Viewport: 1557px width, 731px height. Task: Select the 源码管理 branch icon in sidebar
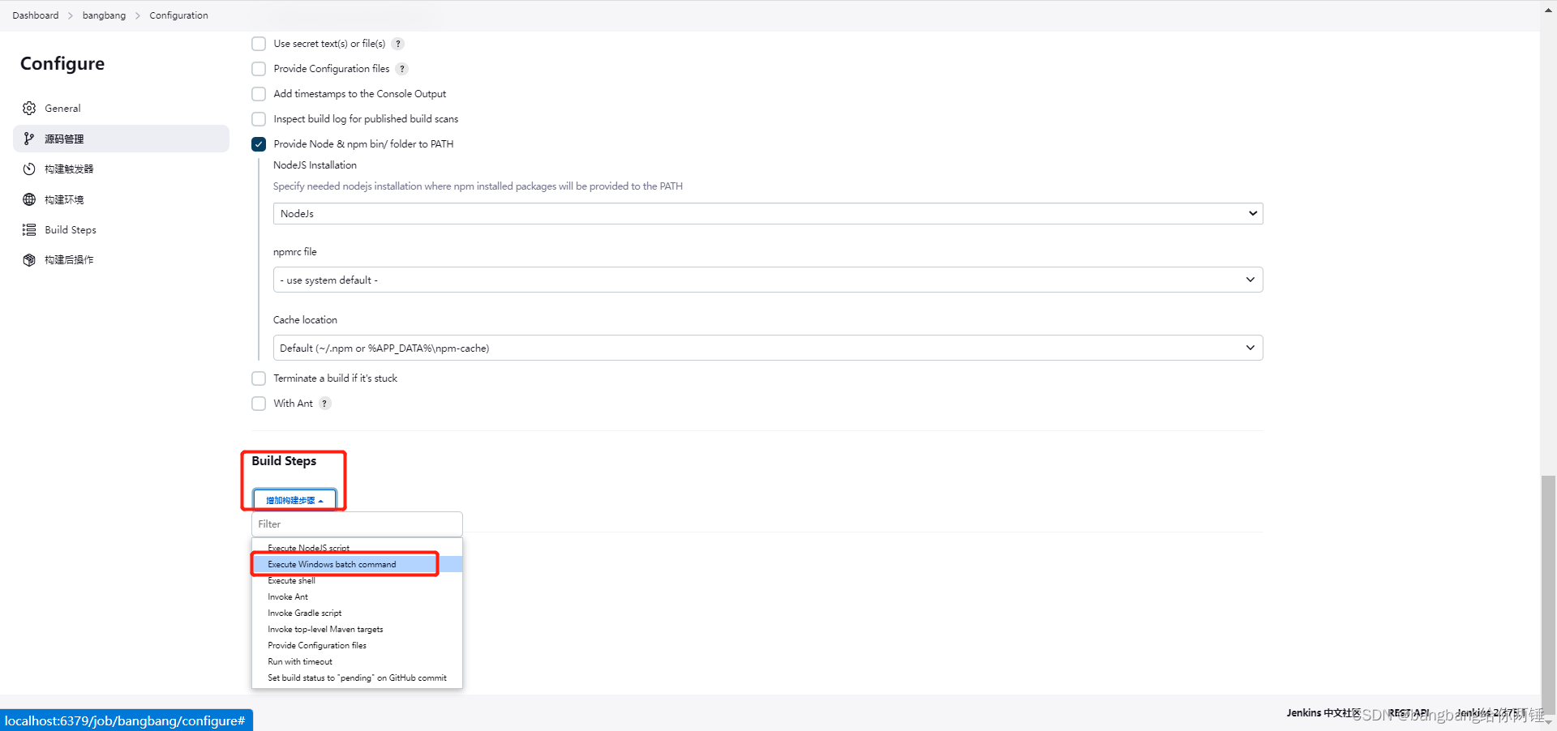29,139
